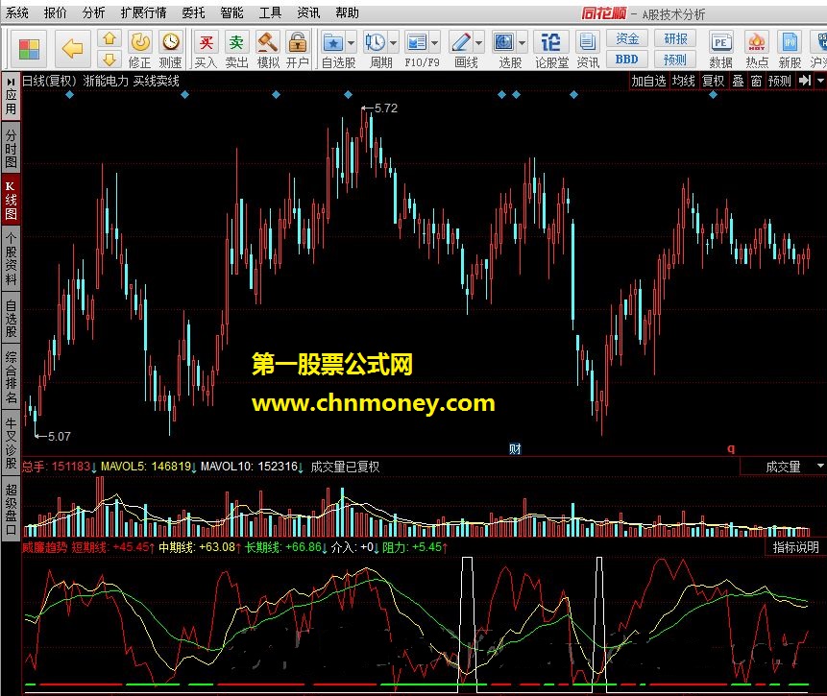The width and height of the screenshot is (827, 696).
Task: Toggle the chart header 预测 option
Action: click(780, 81)
